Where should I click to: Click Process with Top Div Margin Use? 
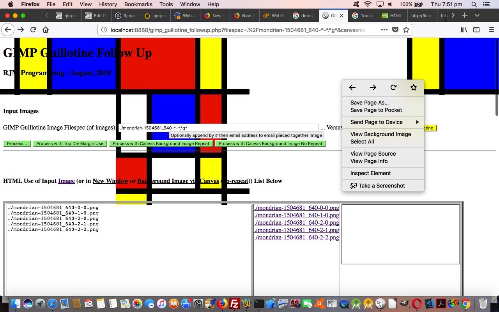click(x=70, y=144)
